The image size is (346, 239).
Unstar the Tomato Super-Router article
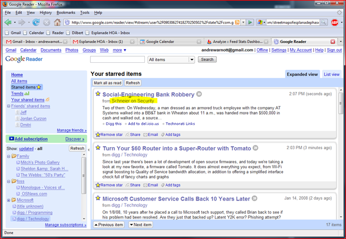tap(109, 185)
